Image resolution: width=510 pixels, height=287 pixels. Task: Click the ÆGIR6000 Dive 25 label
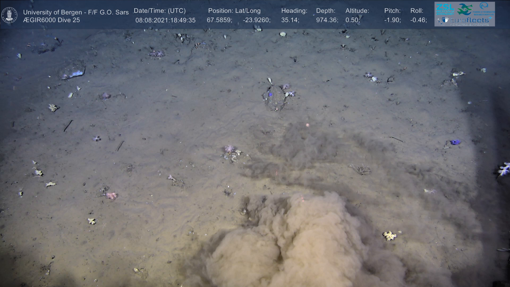[52, 20]
